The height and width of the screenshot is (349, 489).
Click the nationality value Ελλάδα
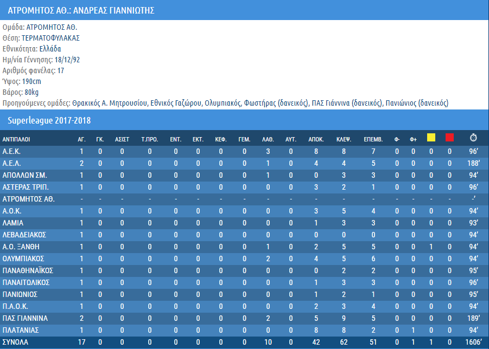tap(50, 49)
